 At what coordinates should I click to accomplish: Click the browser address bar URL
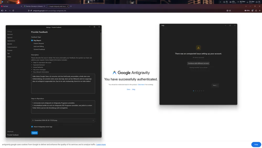click(50, 11)
